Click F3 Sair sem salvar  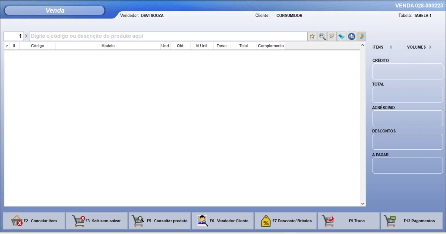[97, 221]
